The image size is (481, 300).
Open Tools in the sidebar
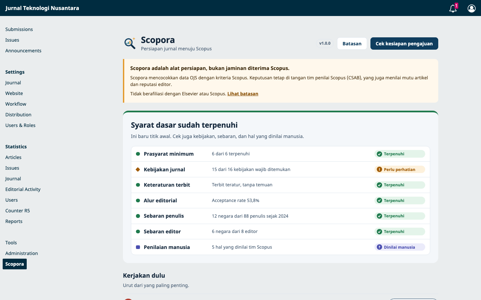[11, 243]
